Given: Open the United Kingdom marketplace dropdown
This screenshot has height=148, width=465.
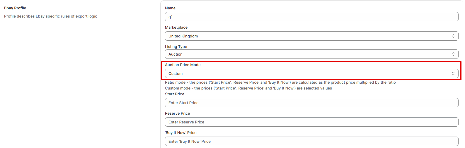Looking at the screenshot, I should click(311, 36).
